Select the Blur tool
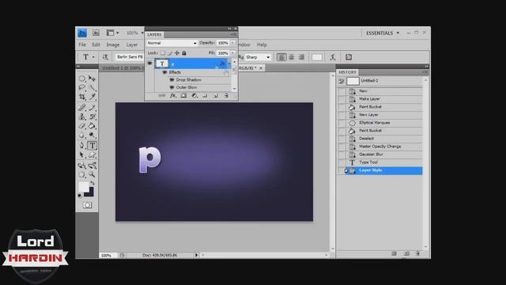This screenshot has height=285, width=506. [82, 135]
